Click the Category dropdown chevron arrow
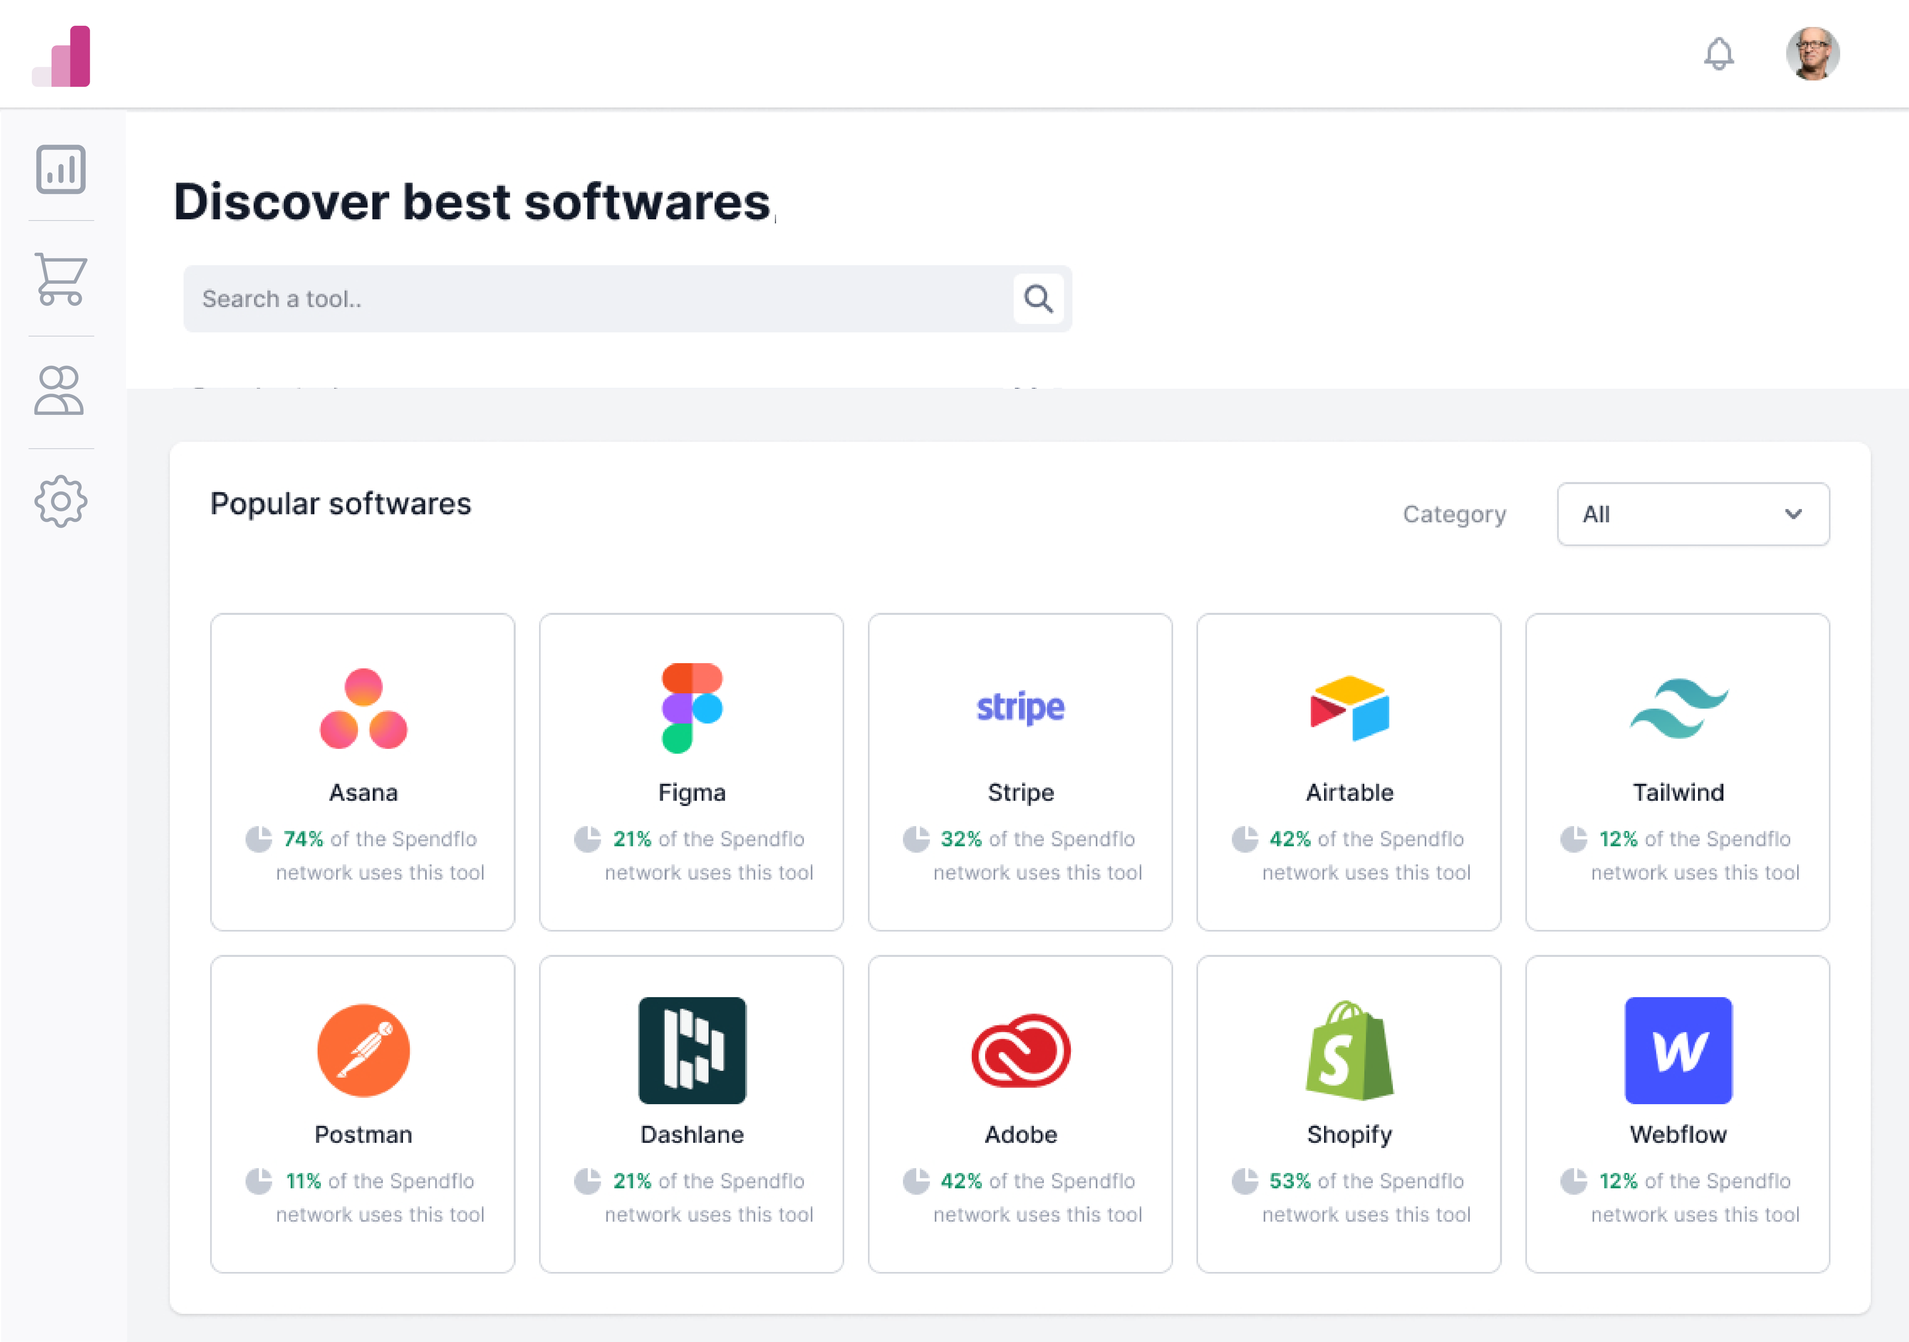 [x=1793, y=514]
